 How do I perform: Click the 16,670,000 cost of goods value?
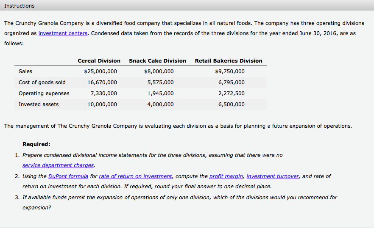[102, 82]
